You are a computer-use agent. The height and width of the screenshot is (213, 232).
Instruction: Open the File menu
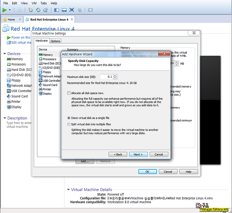click(5, 3)
